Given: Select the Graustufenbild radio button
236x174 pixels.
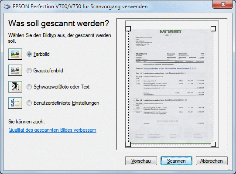Looking at the screenshot, I should [29, 71].
